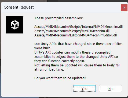Screen dimensions: 128x98
Task: Click the 'These precompiled assemblies:' heading text
Action: (58, 18)
